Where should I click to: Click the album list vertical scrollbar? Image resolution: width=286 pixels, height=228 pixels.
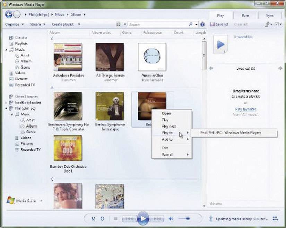point(204,55)
